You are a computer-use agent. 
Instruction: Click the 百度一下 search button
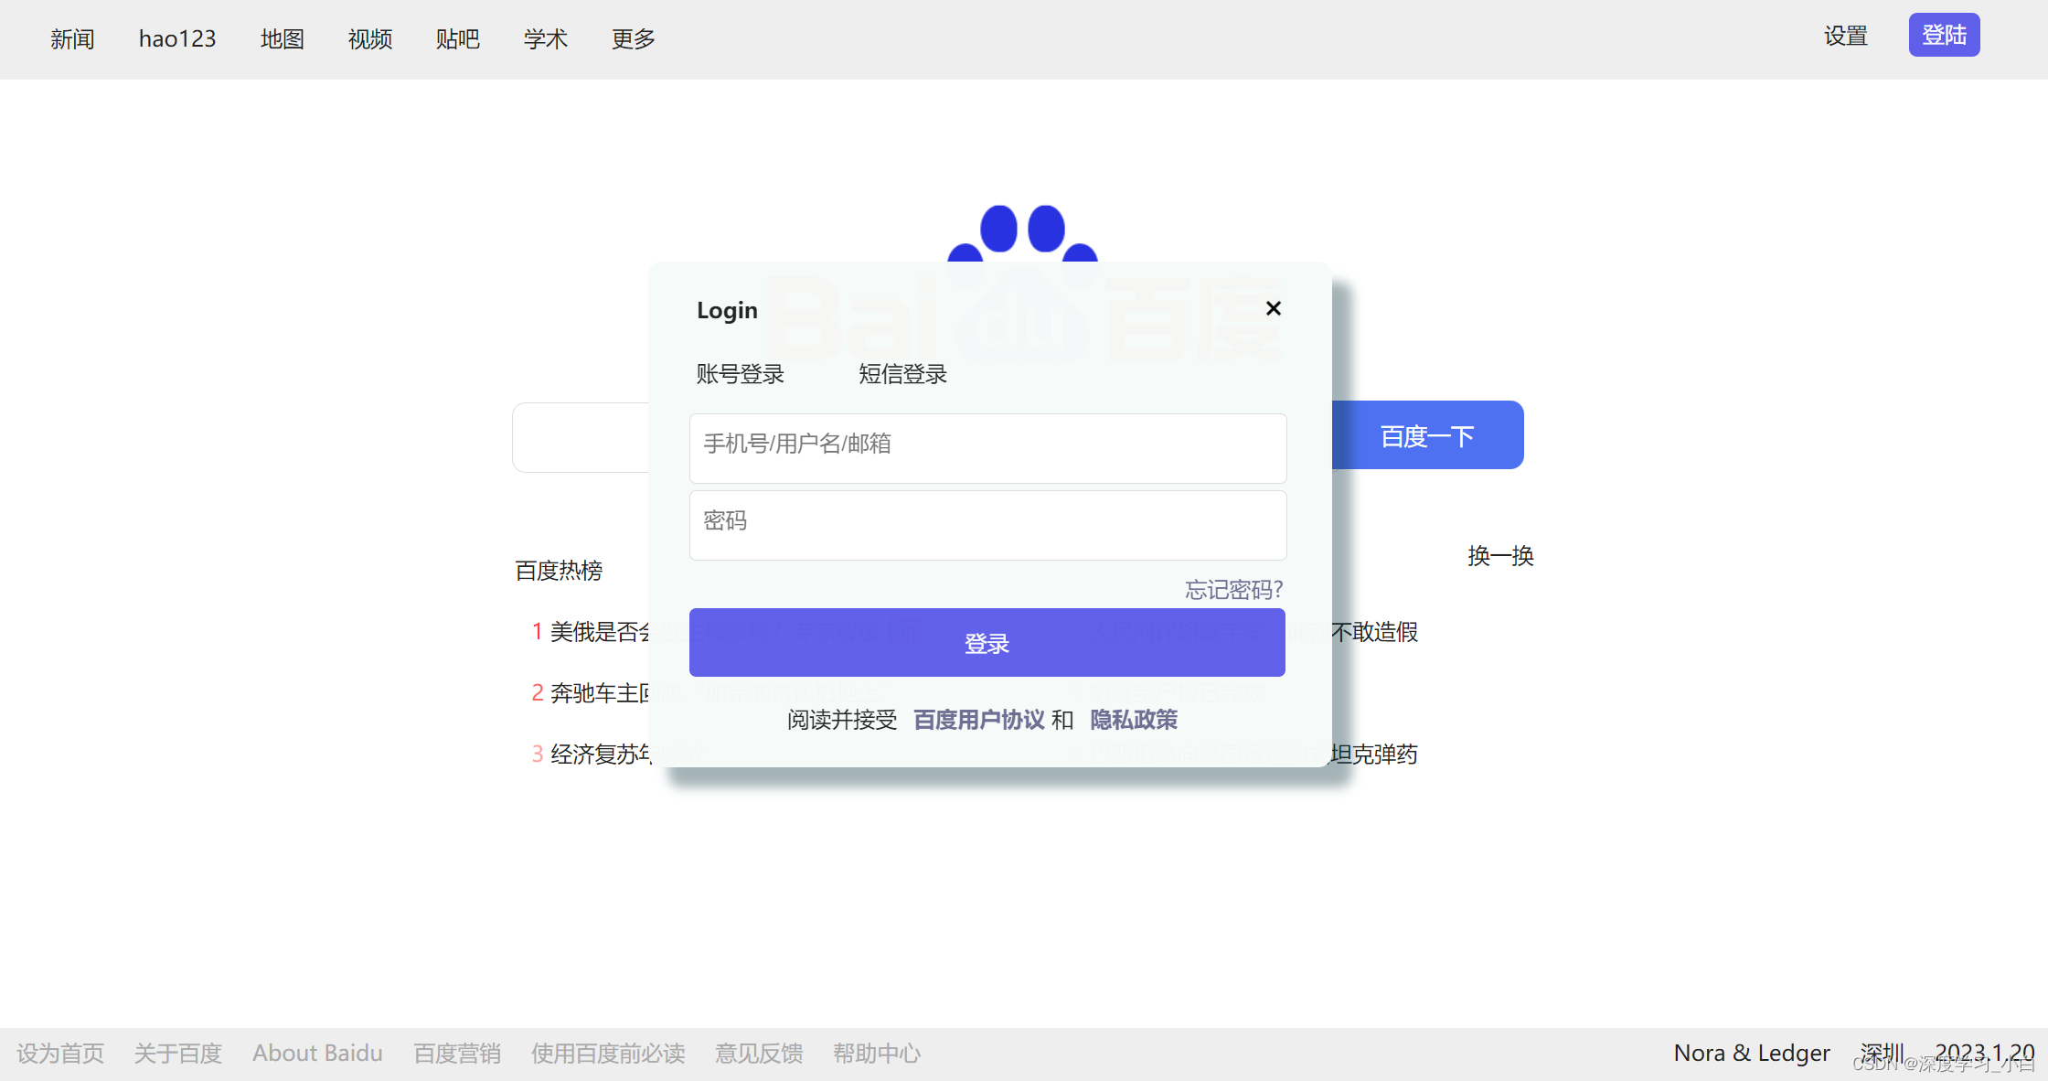point(1426,435)
